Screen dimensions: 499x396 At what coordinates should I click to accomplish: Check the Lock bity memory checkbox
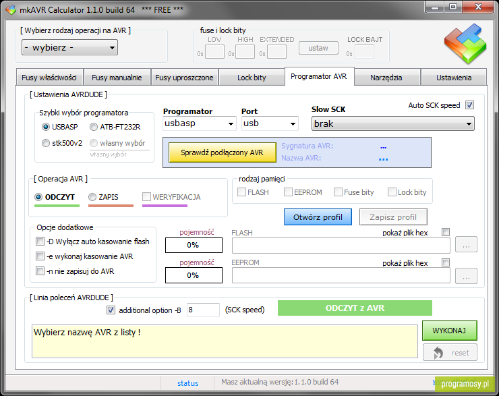tap(392, 192)
